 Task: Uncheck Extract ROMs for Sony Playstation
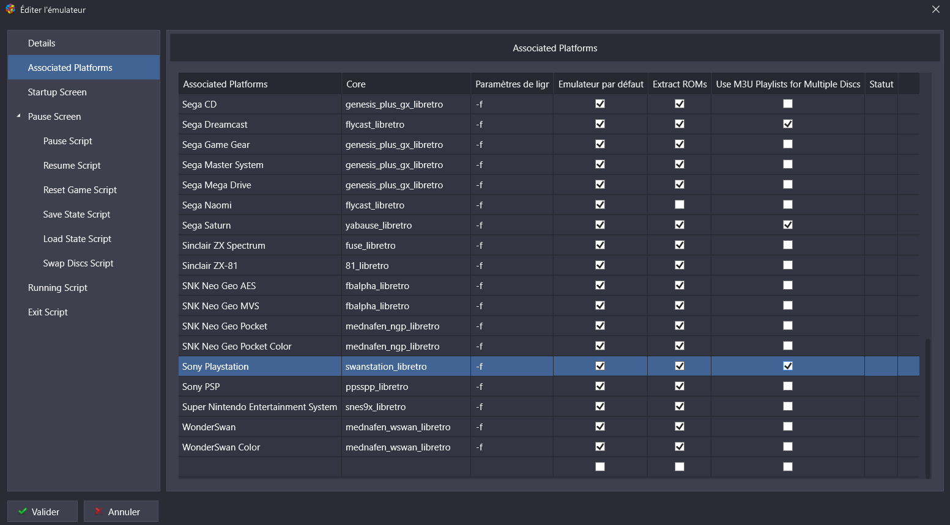pyautogui.click(x=680, y=366)
